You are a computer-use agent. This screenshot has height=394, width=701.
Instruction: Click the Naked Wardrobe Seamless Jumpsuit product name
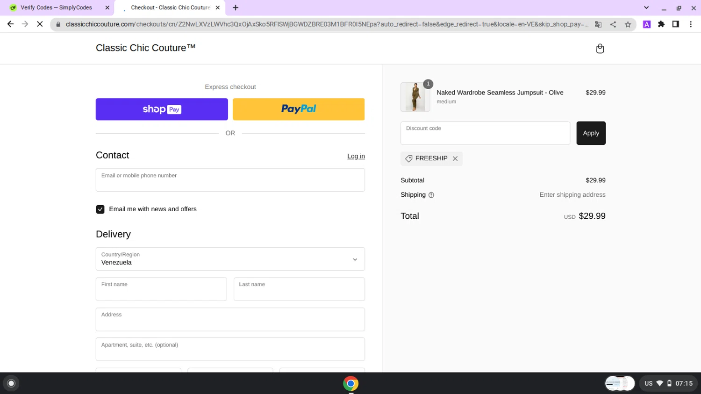coord(500,93)
